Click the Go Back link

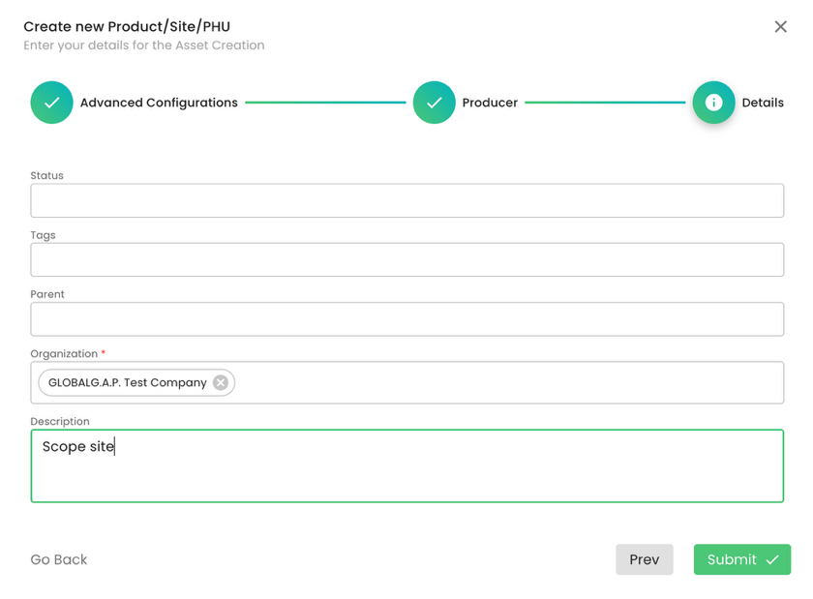[59, 559]
